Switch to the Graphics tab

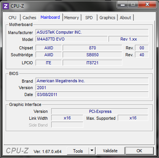coord(107,18)
